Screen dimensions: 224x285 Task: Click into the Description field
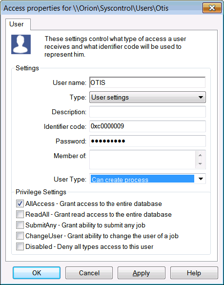(147, 112)
